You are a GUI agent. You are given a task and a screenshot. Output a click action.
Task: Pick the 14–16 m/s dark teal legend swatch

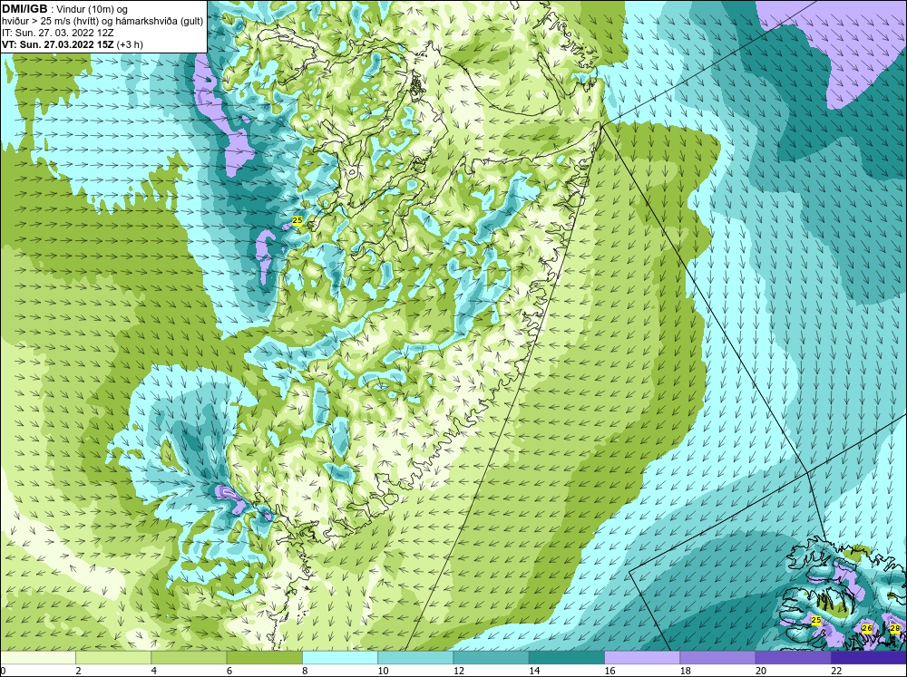click(x=567, y=657)
